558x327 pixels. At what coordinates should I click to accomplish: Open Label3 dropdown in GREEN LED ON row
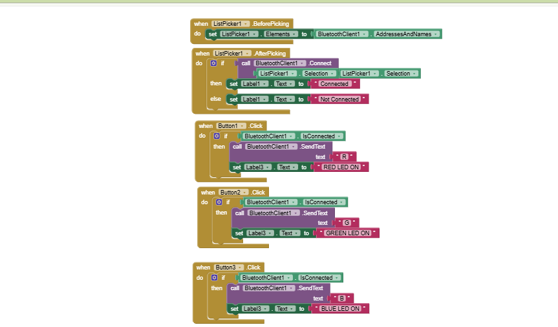[260, 233]
